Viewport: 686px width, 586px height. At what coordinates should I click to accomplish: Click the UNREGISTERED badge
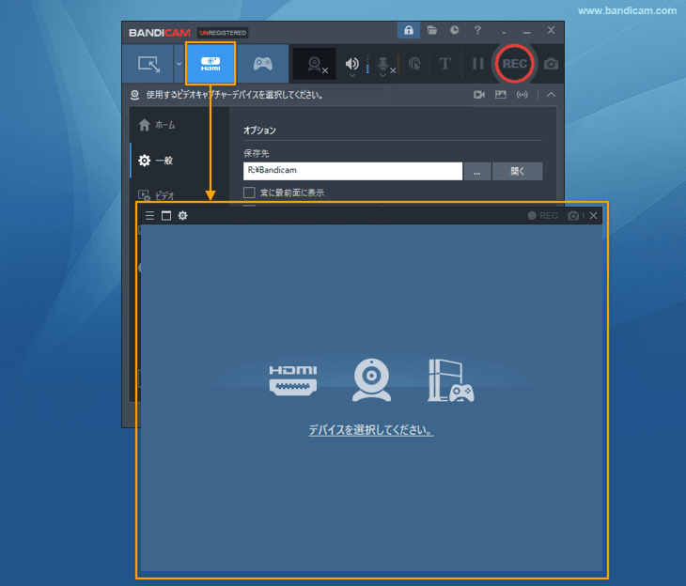(x=223, y=33)
